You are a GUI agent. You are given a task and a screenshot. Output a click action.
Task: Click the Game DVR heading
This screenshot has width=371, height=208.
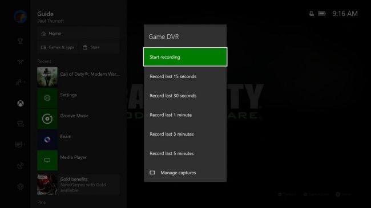tap(163, 36)
